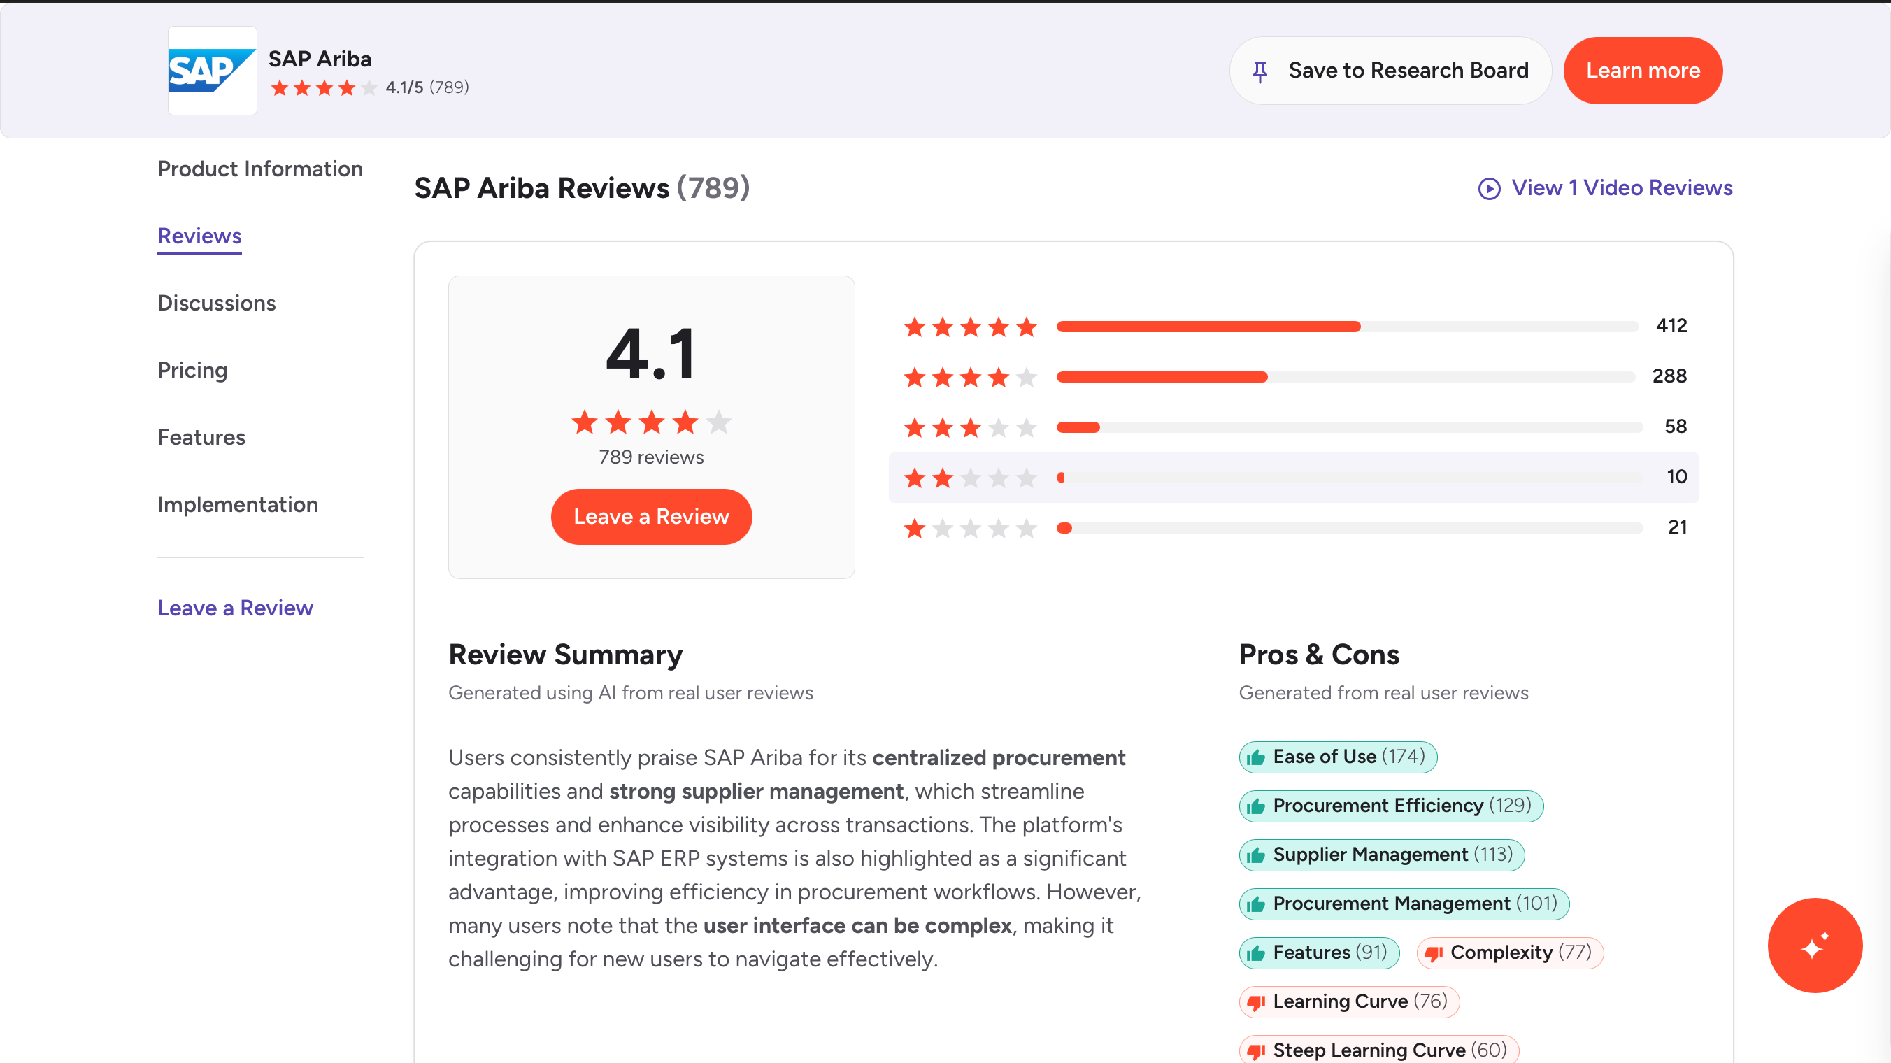
Task: Click the 412 five-star review count
Action: pyautogui.click(x=1671, y=326)
